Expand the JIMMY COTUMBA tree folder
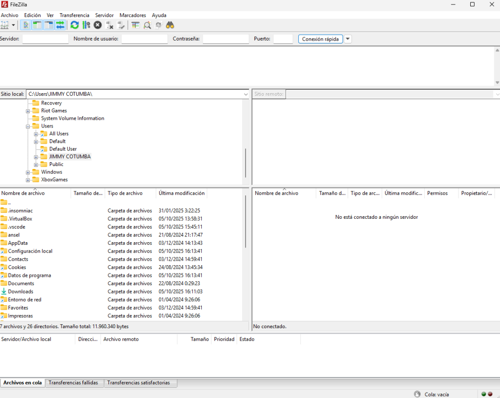 coord(36,157)
